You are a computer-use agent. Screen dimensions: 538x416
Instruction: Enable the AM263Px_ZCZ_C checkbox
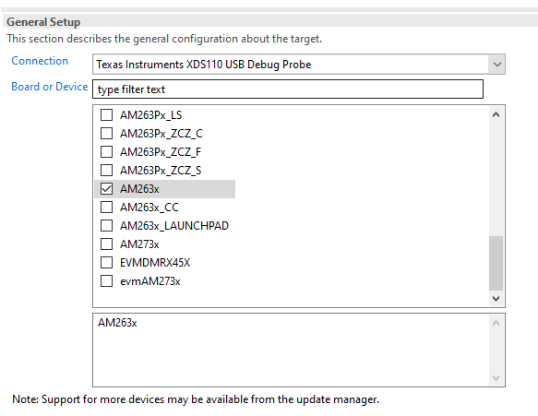click(106, 133)
